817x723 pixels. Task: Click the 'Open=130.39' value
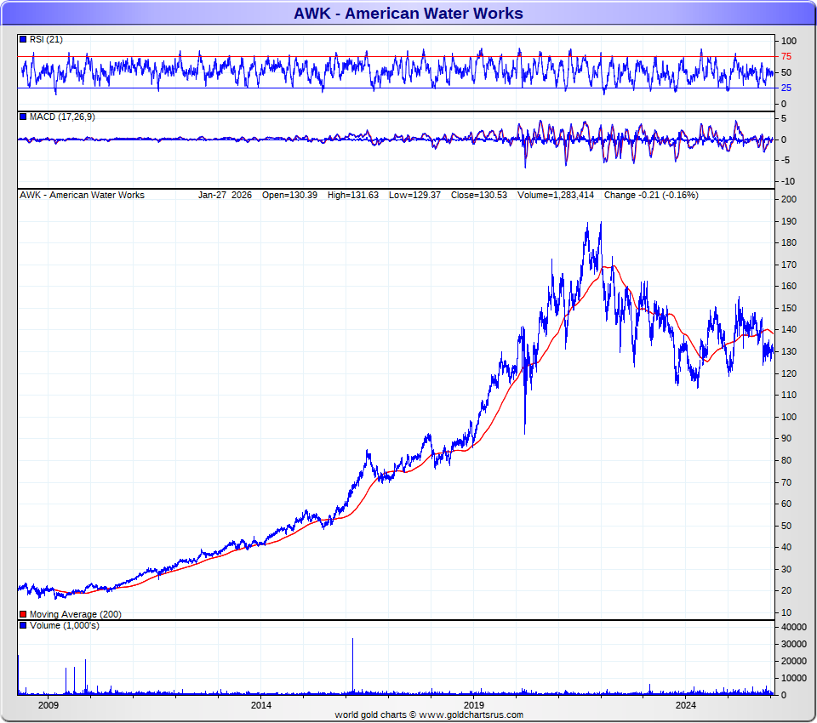tap(289, 195)
